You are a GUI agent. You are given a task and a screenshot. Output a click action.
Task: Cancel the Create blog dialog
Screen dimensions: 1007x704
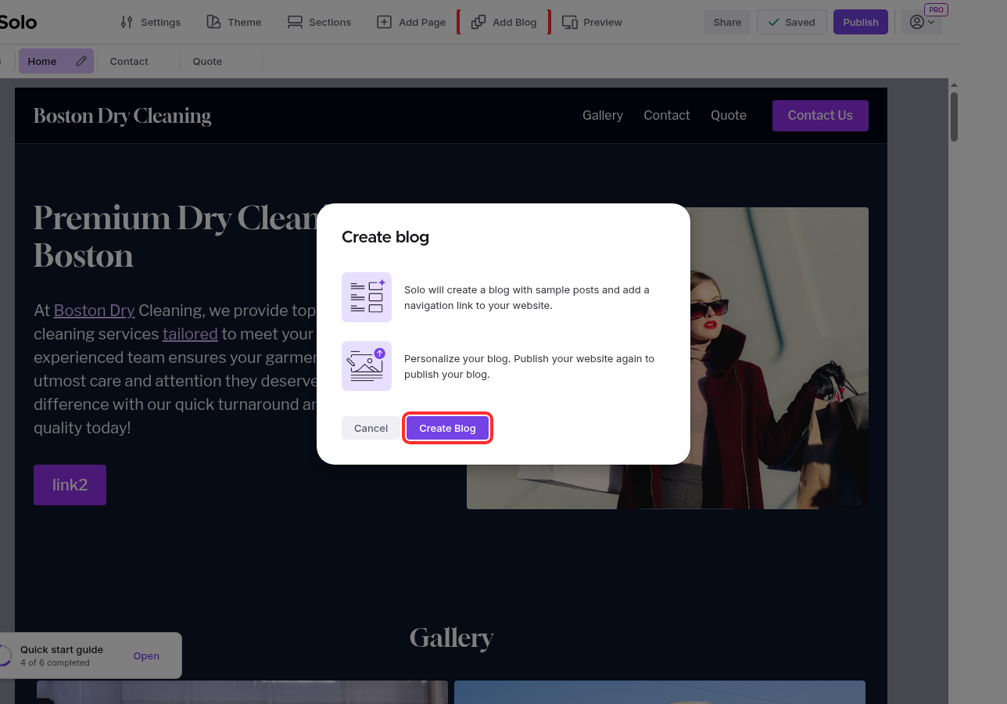[371, 428]
